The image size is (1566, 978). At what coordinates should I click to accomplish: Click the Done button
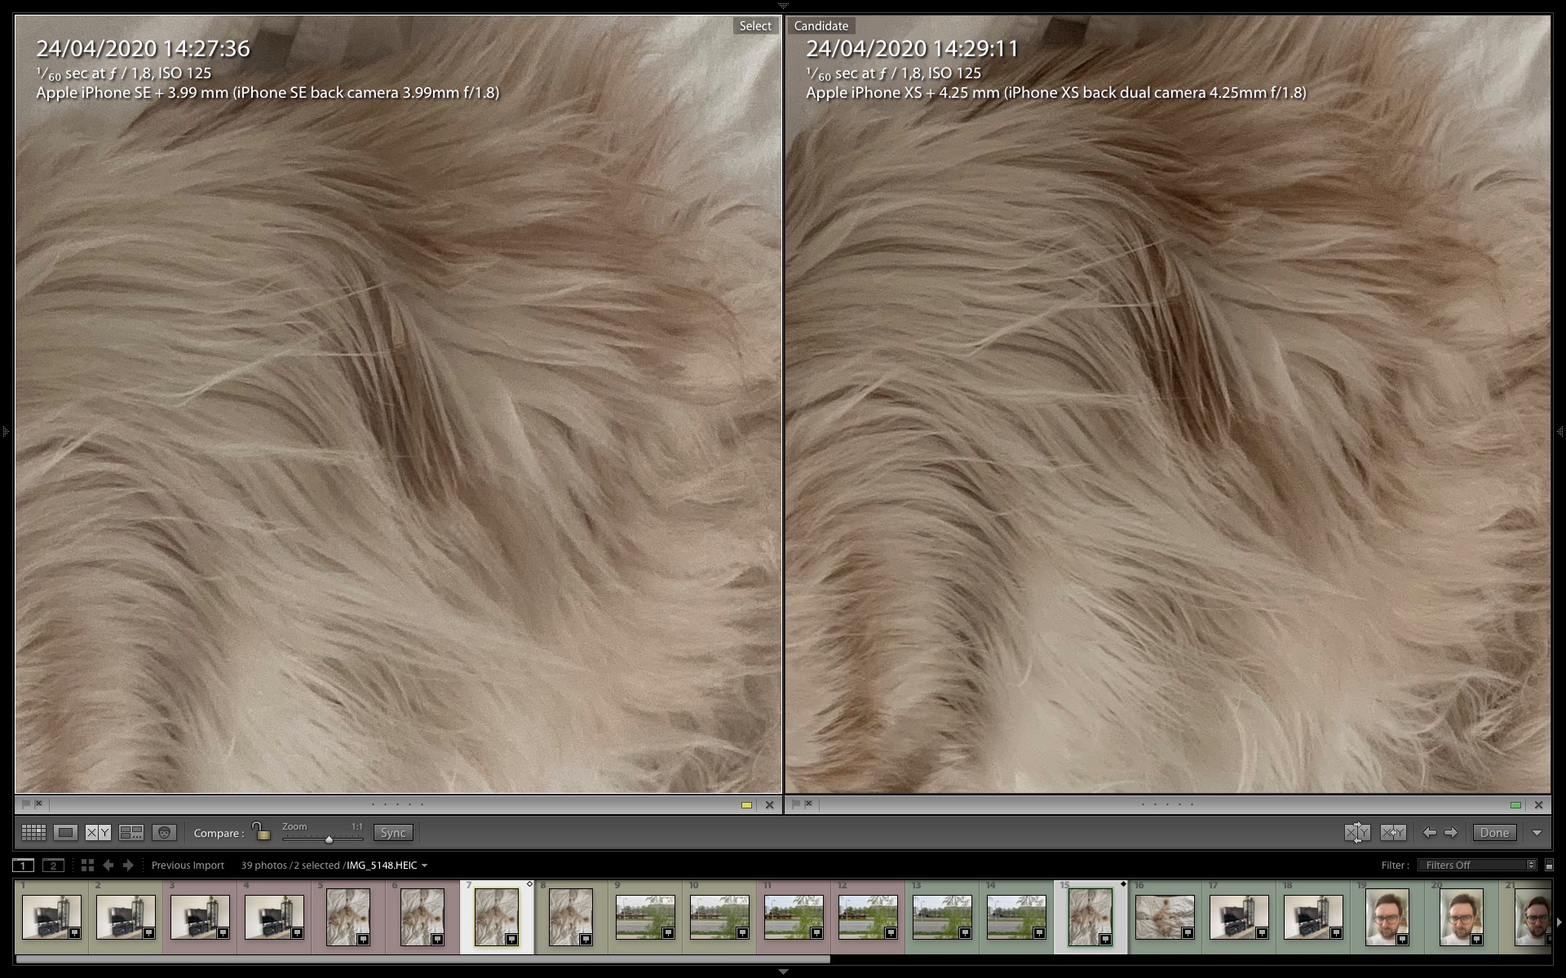tap(1494, 832)
